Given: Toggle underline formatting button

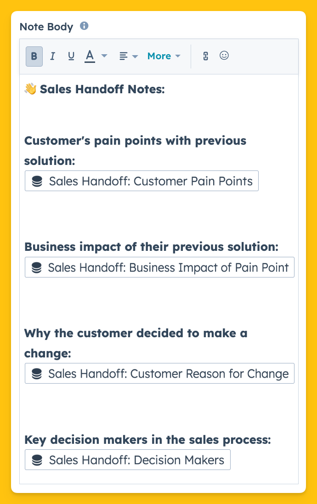Looking at the screenshot, I should pyautogui.click(x=71, y=56).
